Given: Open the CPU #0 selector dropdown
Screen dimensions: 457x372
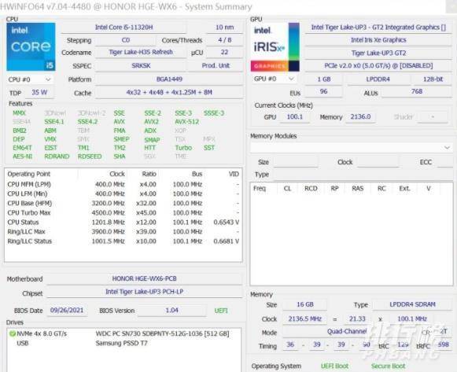Looking at the screenshot, I should (30, 79).
